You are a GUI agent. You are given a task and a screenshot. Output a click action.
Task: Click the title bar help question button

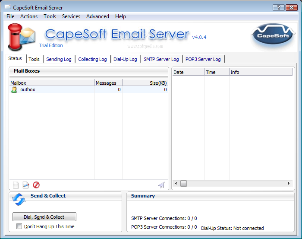pyautogui.click(x=279, y=8)
